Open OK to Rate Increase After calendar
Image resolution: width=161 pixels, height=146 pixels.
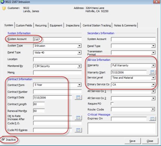tap(78, 118)
